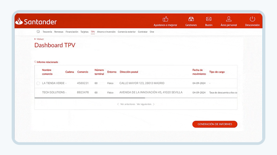Open the Tarjetas menu
Screen dimensions: 277x155
[85, 32]
